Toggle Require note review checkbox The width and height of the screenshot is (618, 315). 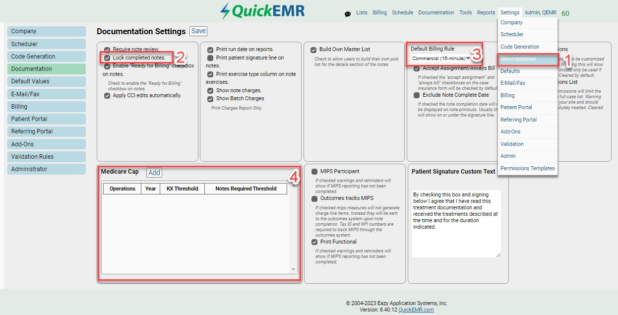(x=107, y=50)
